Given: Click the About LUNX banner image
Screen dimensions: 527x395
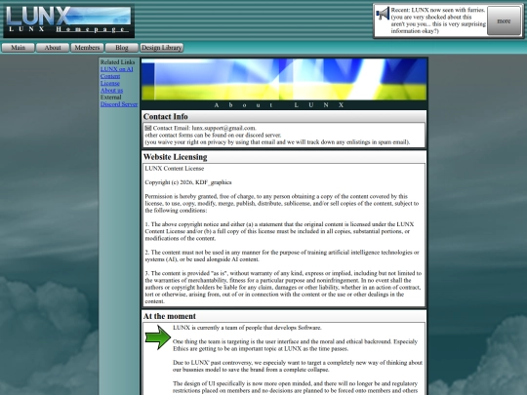Looking at the screenshot, I should click(284, 79).
